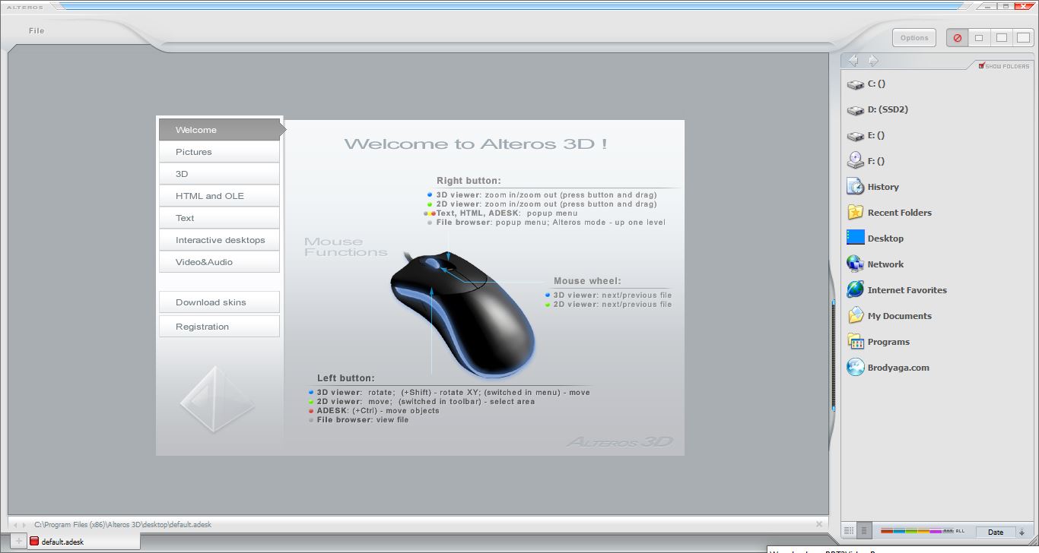1039x553 pixels.
Task: Click the green file type filter swatch
Action: tap(911, 531)
